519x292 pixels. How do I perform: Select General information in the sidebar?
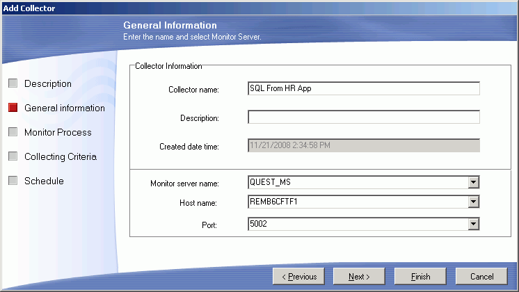65,108
